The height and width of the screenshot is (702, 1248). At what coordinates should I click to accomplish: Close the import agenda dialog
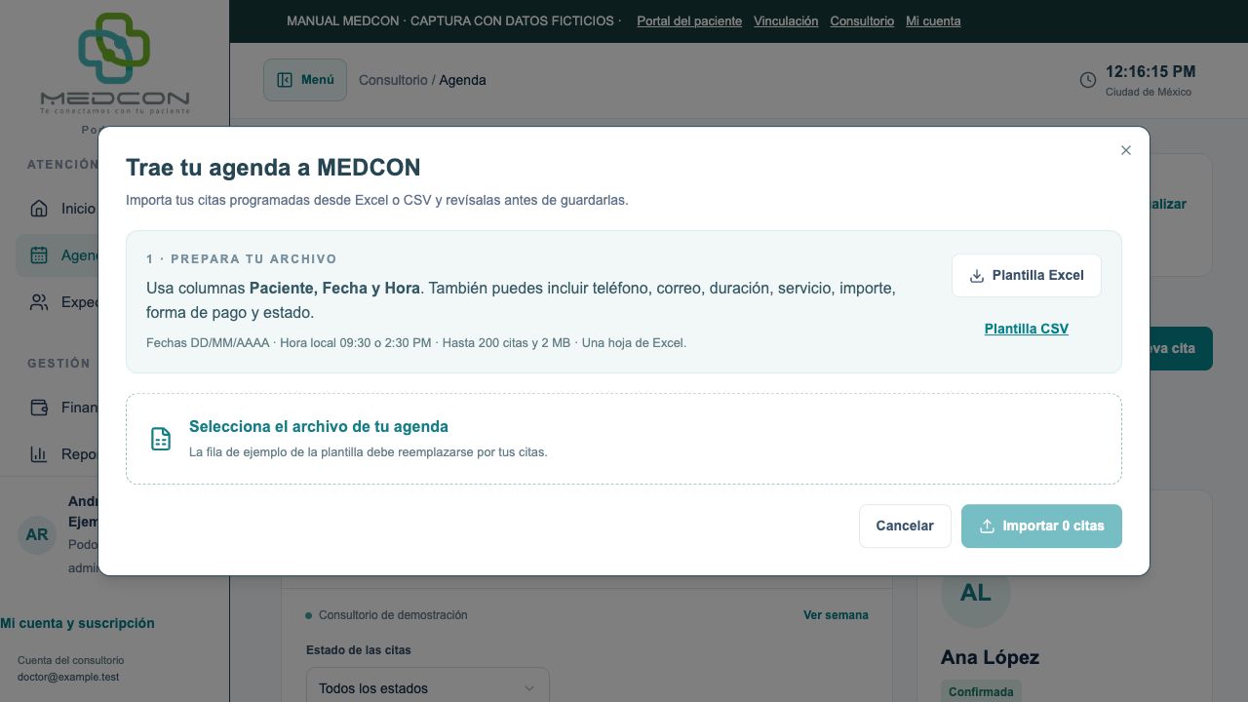point(1126,150)
